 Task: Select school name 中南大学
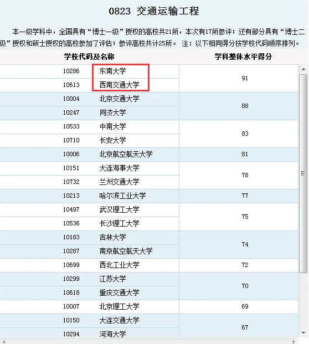(x=113, y=126)
